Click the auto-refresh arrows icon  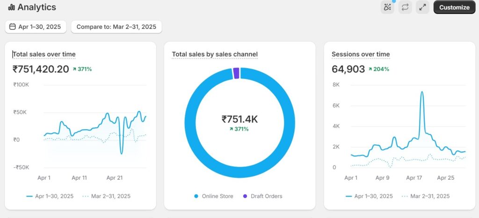(405, 7)
